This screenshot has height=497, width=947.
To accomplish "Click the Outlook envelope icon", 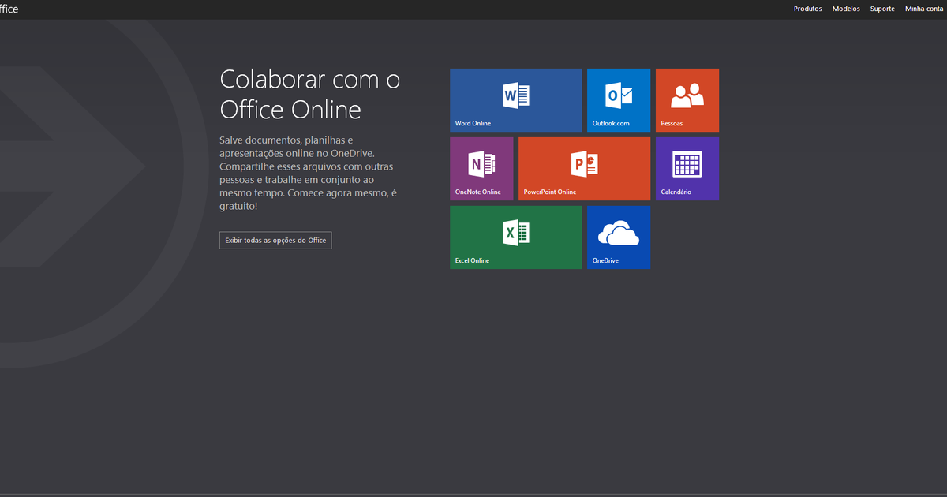I will click(x=618, y=94).
